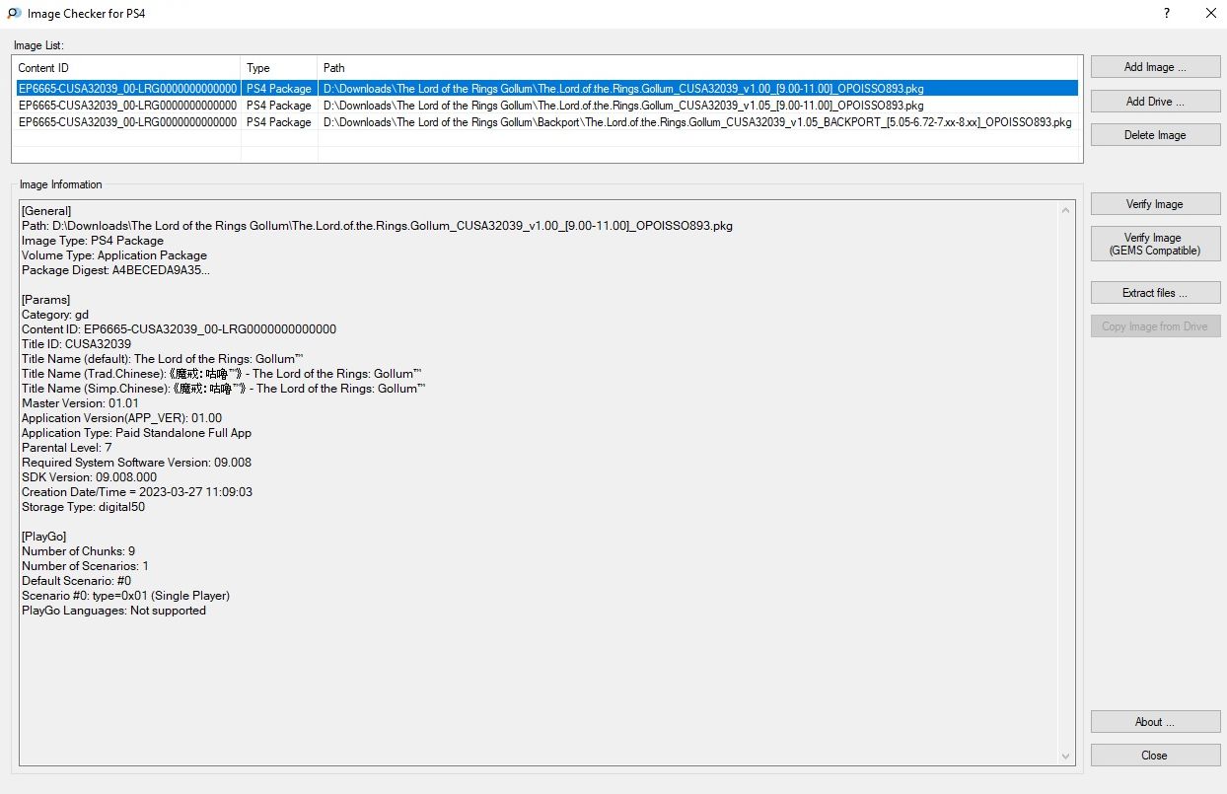
Task: Click the 'Title Name (Simp.Chinese)' line
Action: pos(224,389)
